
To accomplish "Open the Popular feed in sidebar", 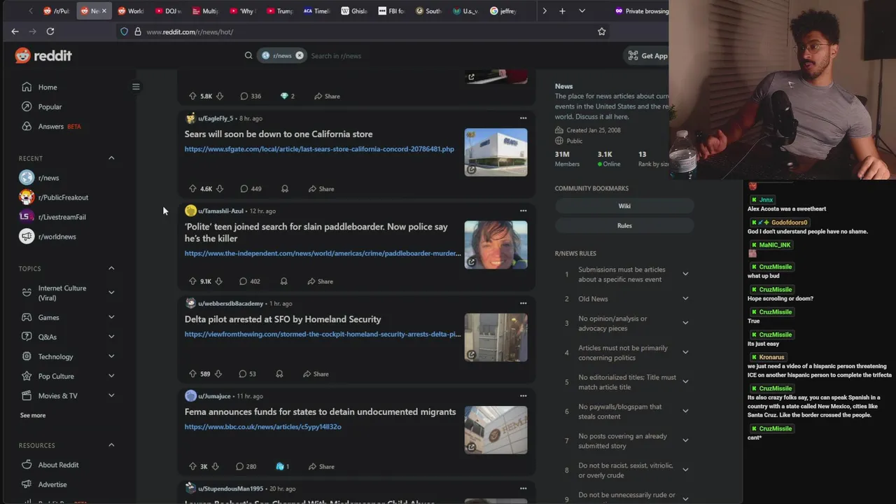I will 50,106.
